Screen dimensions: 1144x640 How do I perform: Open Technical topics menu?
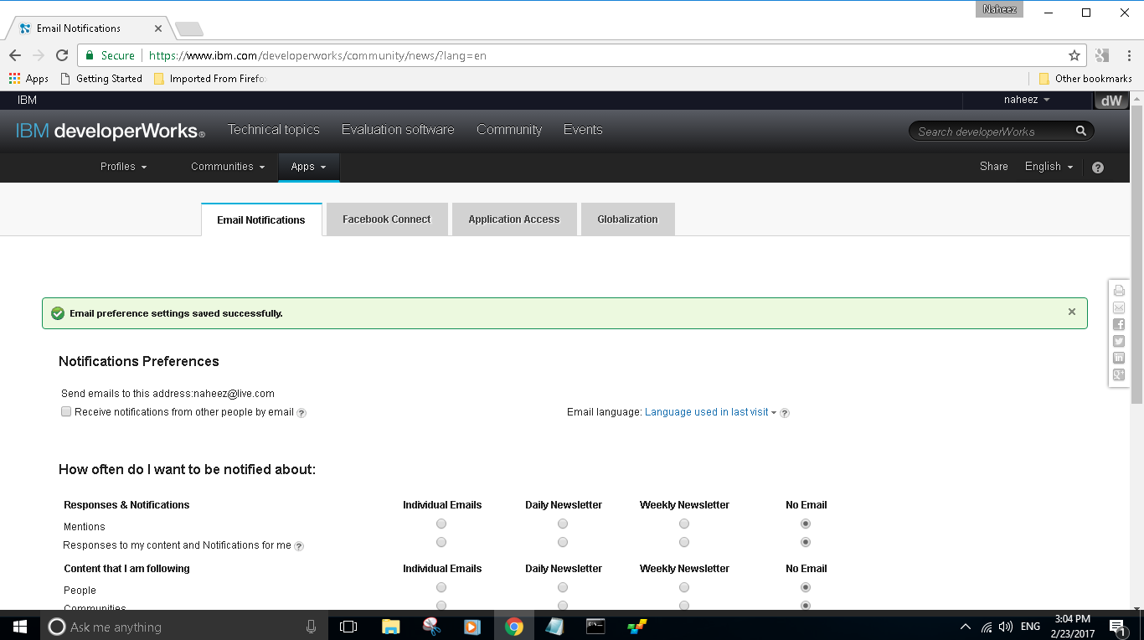[274, 130]
